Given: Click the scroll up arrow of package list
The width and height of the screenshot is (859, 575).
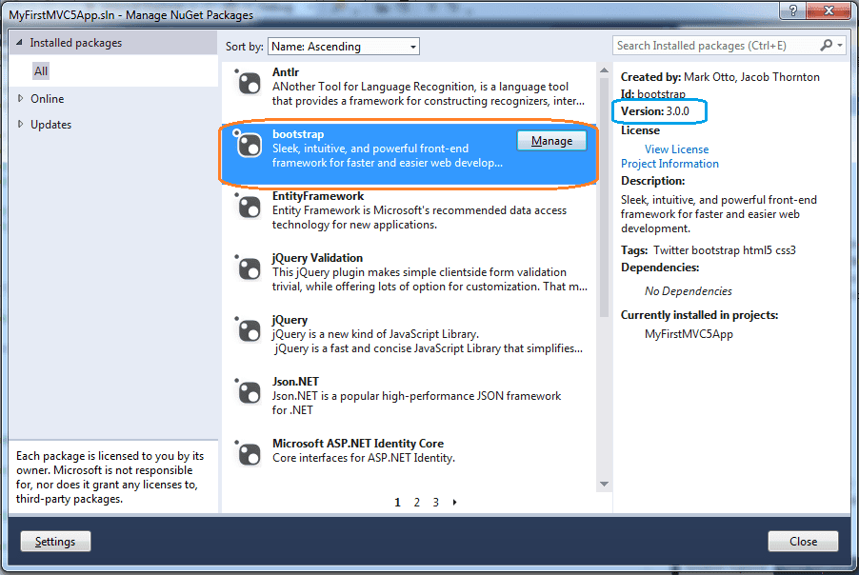Looking at the screenshot, I should (605, 70).
